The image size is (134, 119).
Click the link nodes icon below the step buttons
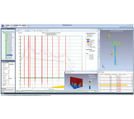[x=99, y=37]
